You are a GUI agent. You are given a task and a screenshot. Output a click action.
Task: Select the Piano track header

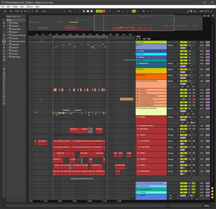point(151,57)
